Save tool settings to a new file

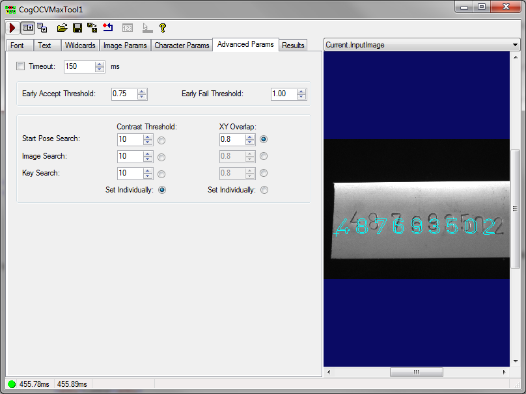pyautogui.click(x=91, y=28)
